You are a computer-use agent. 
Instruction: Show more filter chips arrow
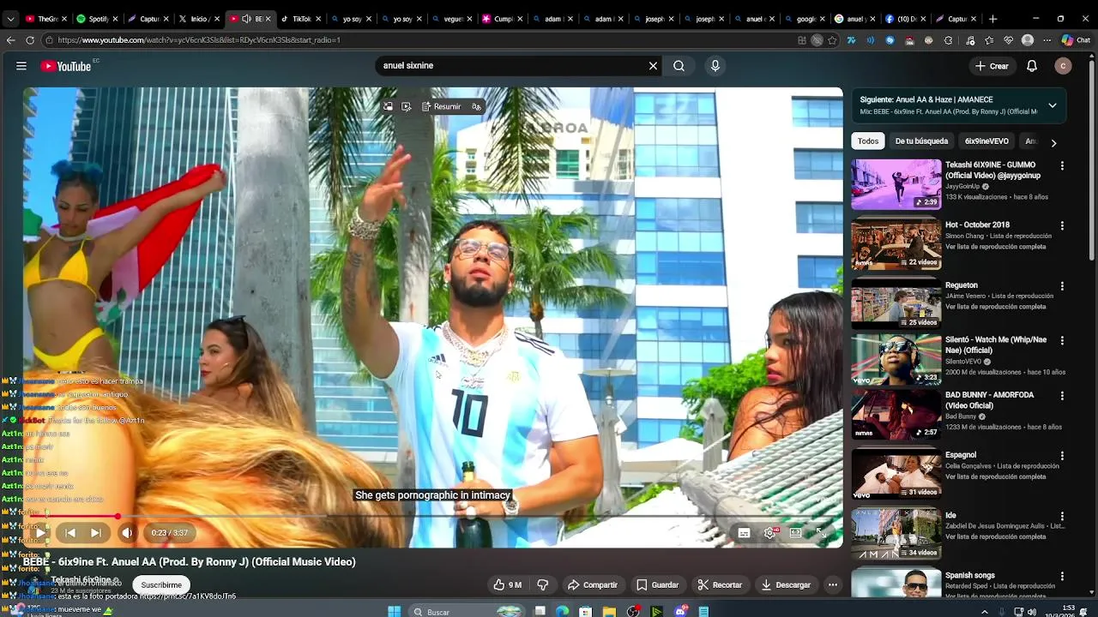(1053, 142)
